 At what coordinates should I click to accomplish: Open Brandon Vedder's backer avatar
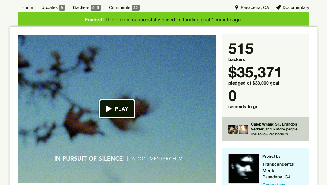click(243, 129)
